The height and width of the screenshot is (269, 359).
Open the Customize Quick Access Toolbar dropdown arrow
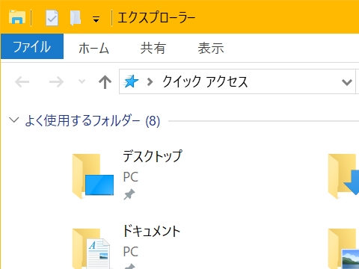[x=96, y=19]
